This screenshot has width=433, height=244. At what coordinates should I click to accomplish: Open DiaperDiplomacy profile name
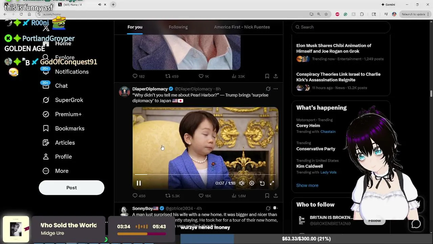coord(150,89)
